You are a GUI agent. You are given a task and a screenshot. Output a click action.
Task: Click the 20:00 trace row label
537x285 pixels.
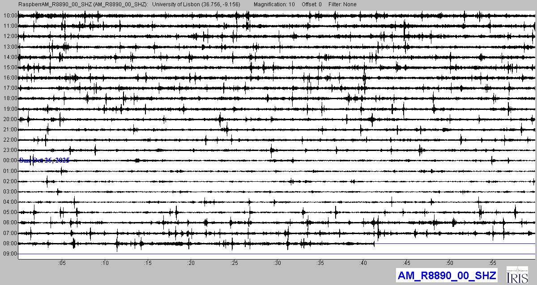(10, 119)
